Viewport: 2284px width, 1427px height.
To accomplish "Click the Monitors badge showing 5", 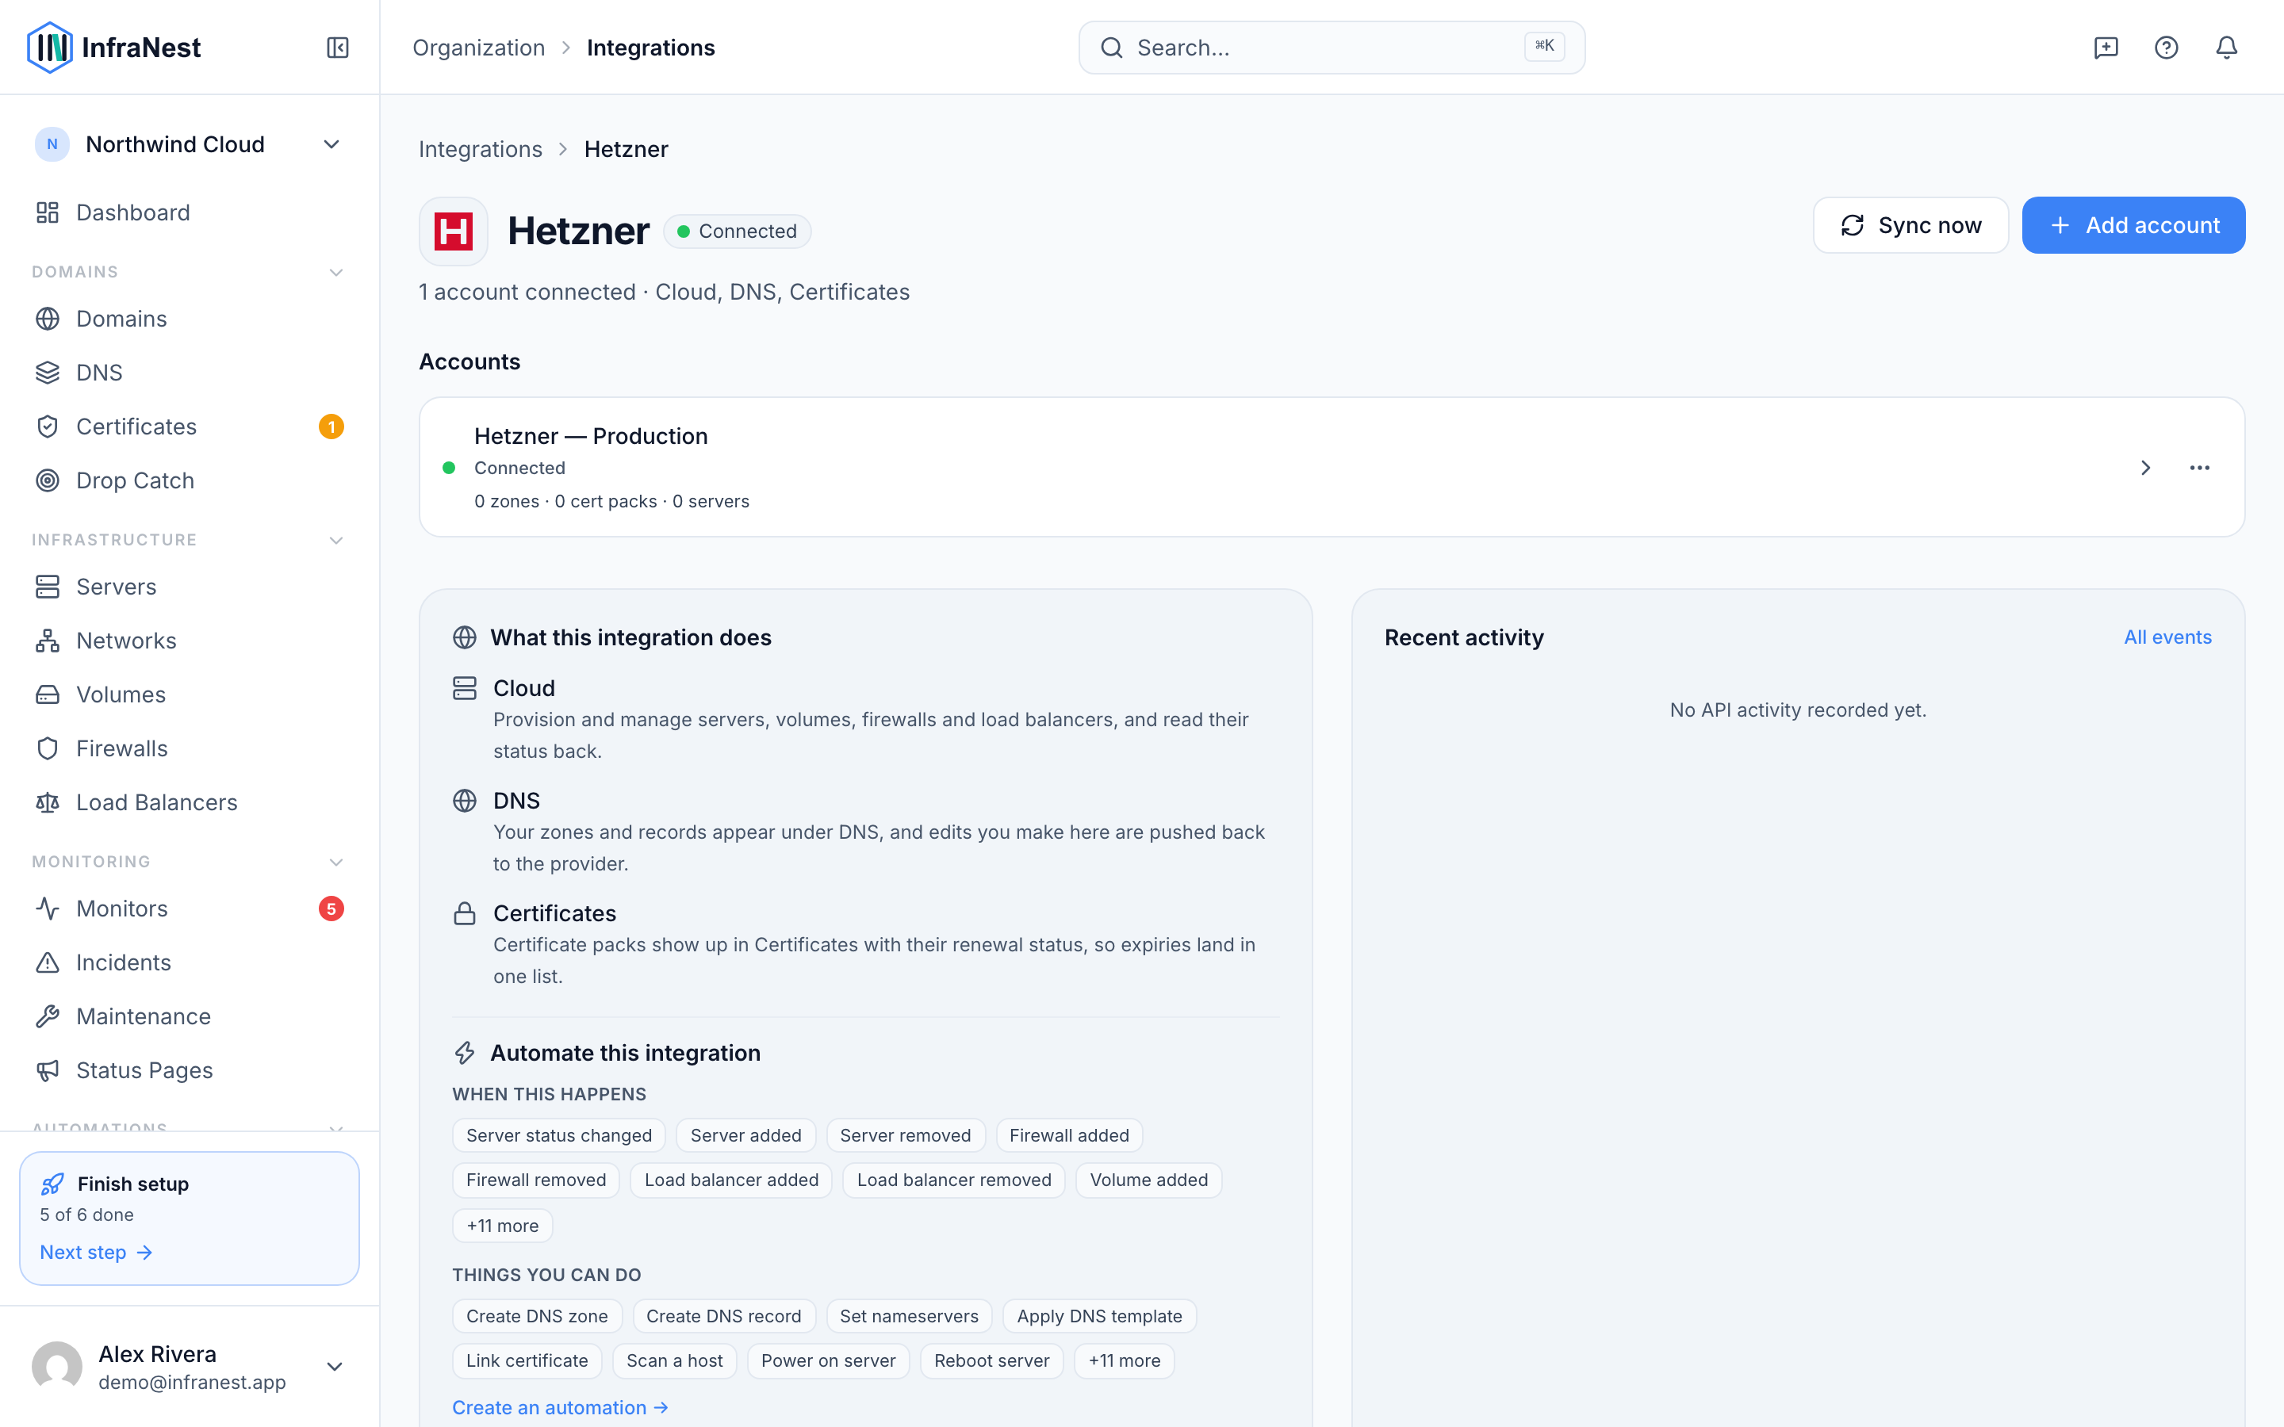I will [x=331, y=909].
